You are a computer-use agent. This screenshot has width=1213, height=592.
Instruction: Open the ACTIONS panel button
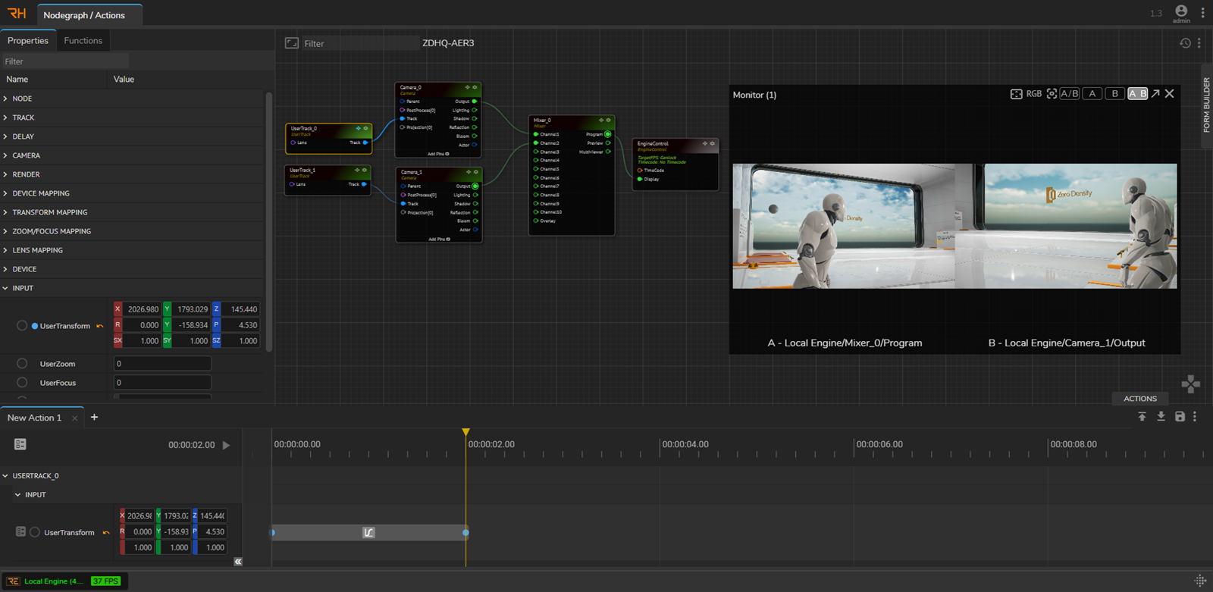pos(1139,399)
